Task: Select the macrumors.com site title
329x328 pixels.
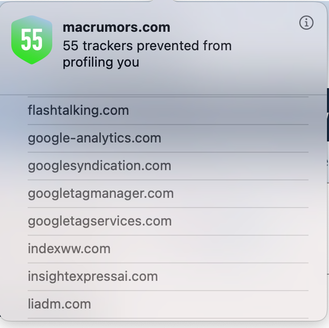Action: [x=116, y=27]
